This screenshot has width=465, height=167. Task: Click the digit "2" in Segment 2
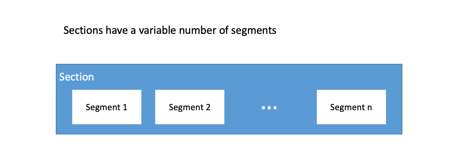point(208,107)
